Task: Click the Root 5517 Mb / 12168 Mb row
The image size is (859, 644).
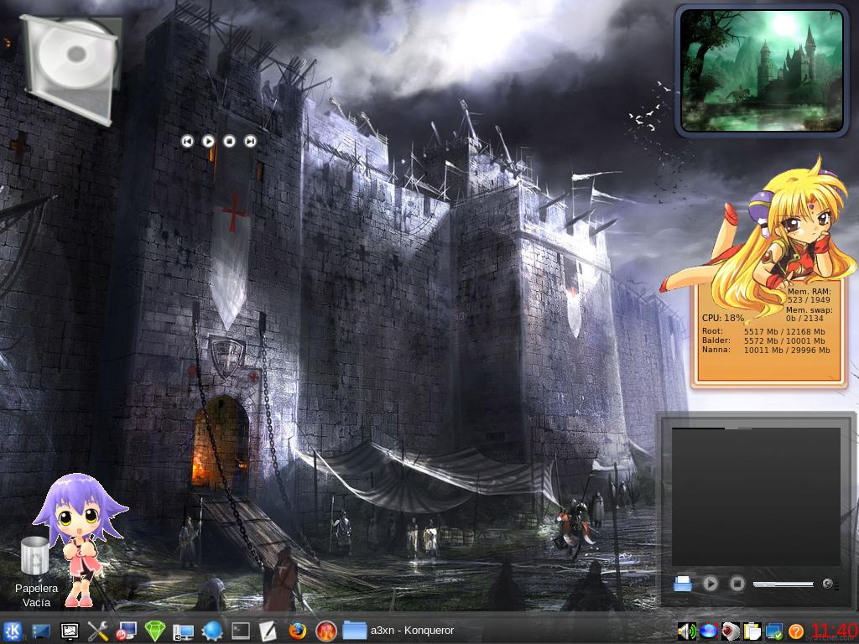Action: point(763,331)
